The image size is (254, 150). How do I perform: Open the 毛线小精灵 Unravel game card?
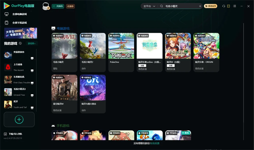click(x=64, y=52)
